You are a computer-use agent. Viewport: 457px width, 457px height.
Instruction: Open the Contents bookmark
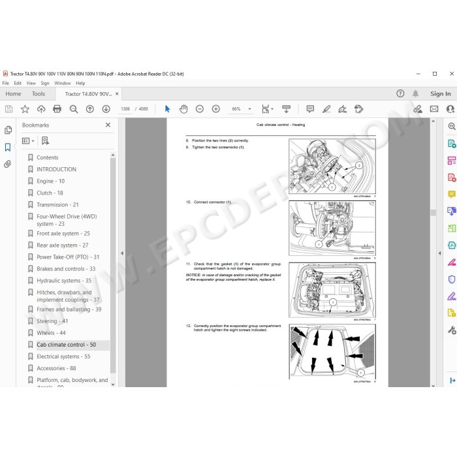coord(47,157)
